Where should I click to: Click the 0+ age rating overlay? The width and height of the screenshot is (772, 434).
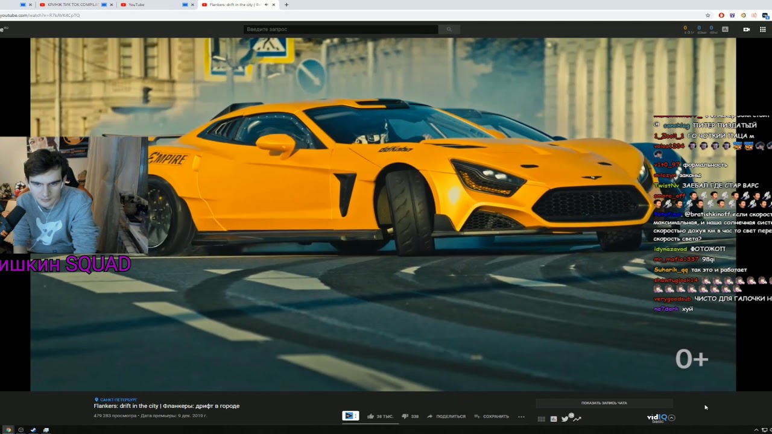pos(691,359)
